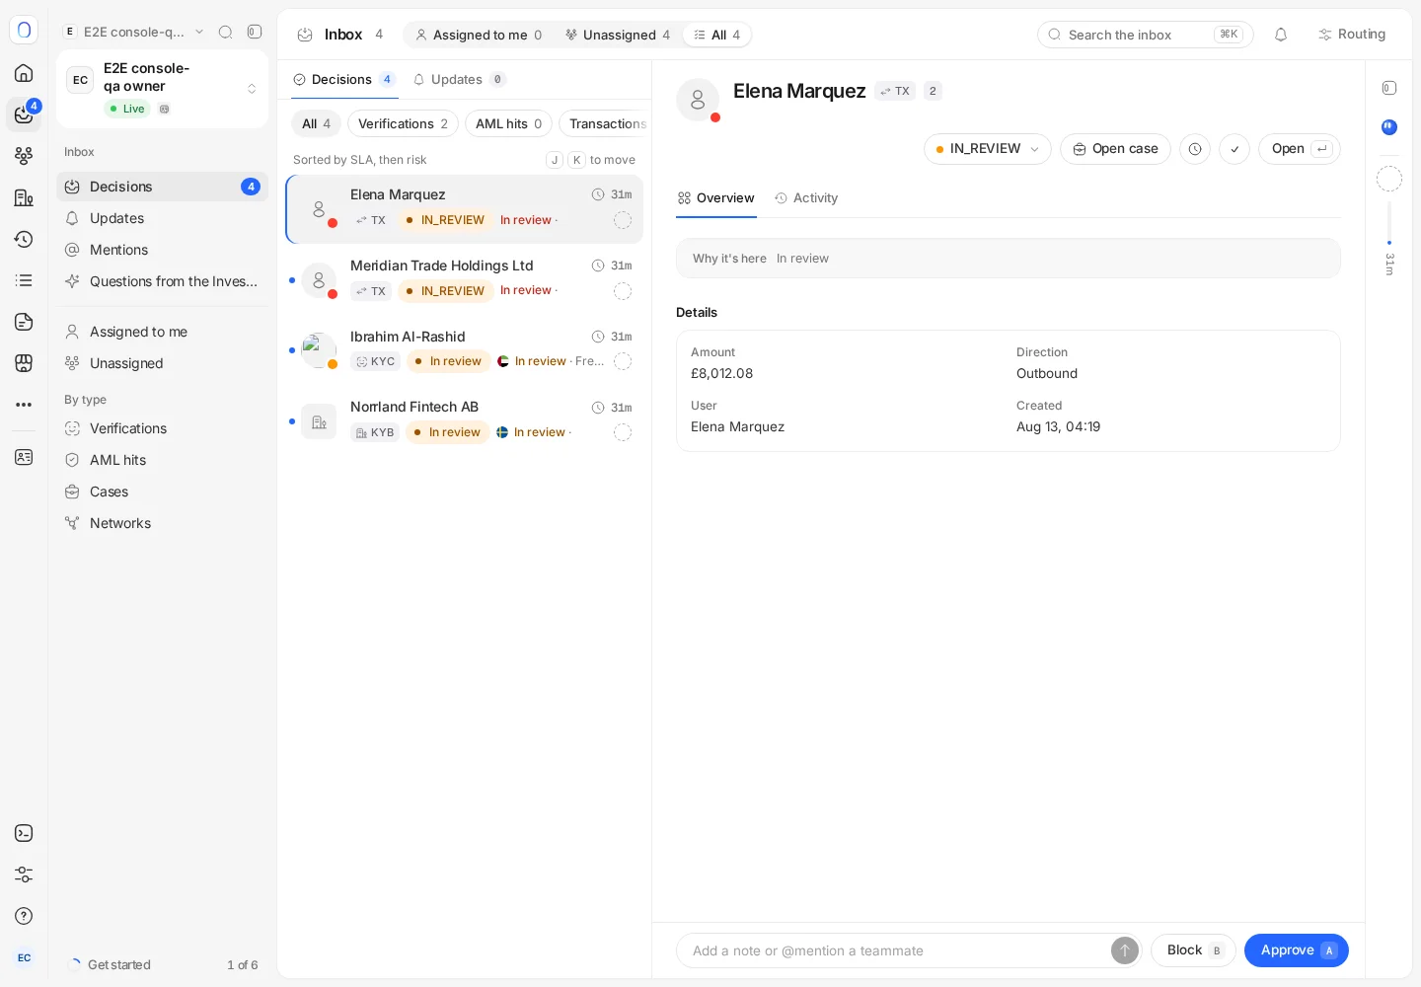Switch to the Updates tab
Viewport: 1421px width, 987px height.
[x=459, y=79]
